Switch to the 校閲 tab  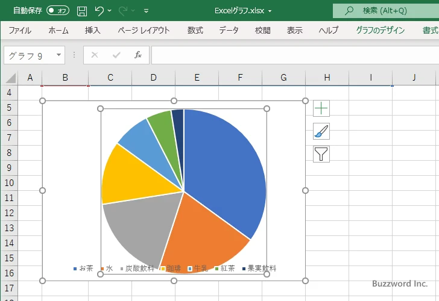click(x=263, y=30)
